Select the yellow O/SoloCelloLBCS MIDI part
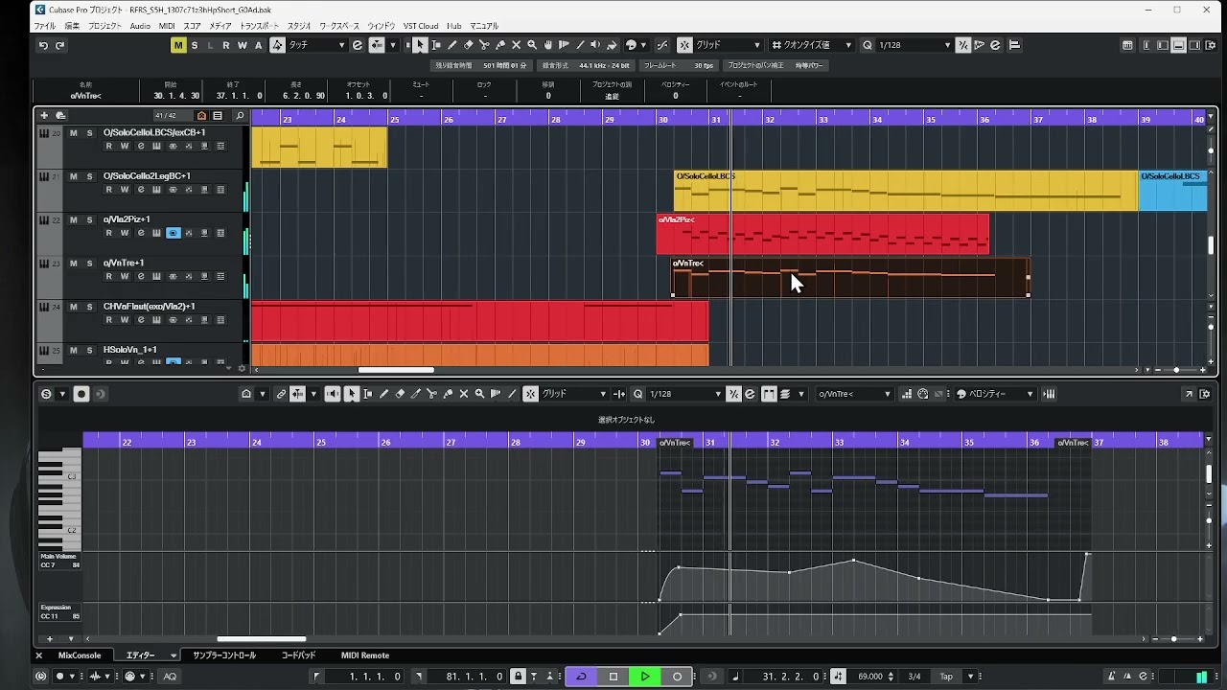 coord(906,192)
